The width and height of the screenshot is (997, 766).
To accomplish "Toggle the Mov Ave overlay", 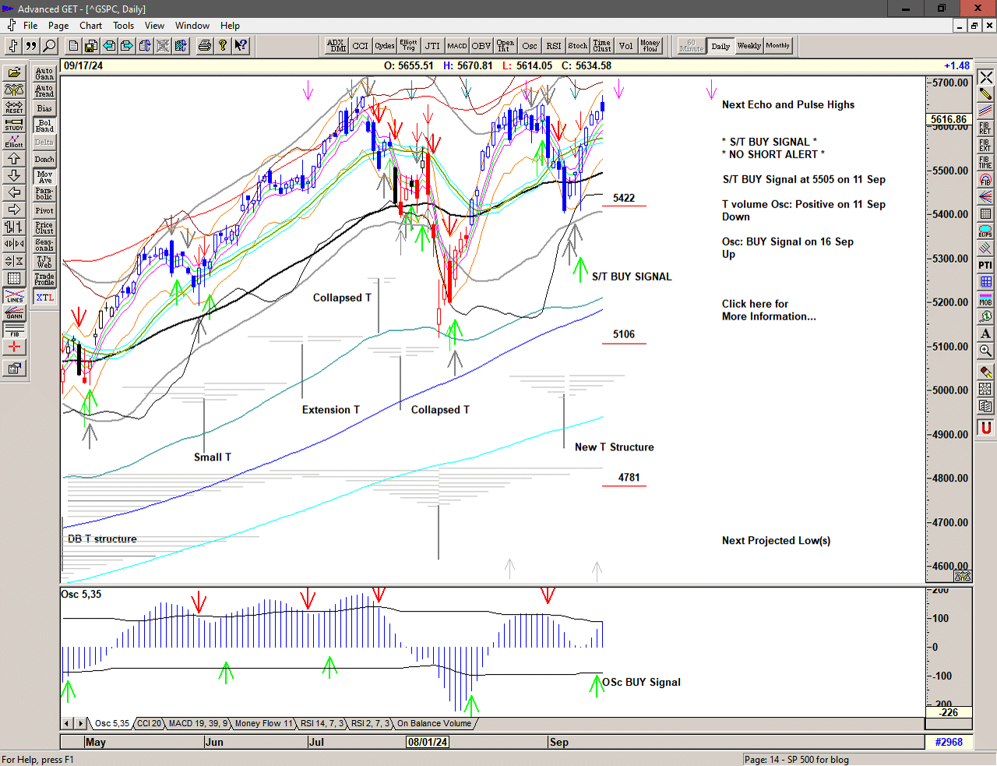I will pos(44,177).
